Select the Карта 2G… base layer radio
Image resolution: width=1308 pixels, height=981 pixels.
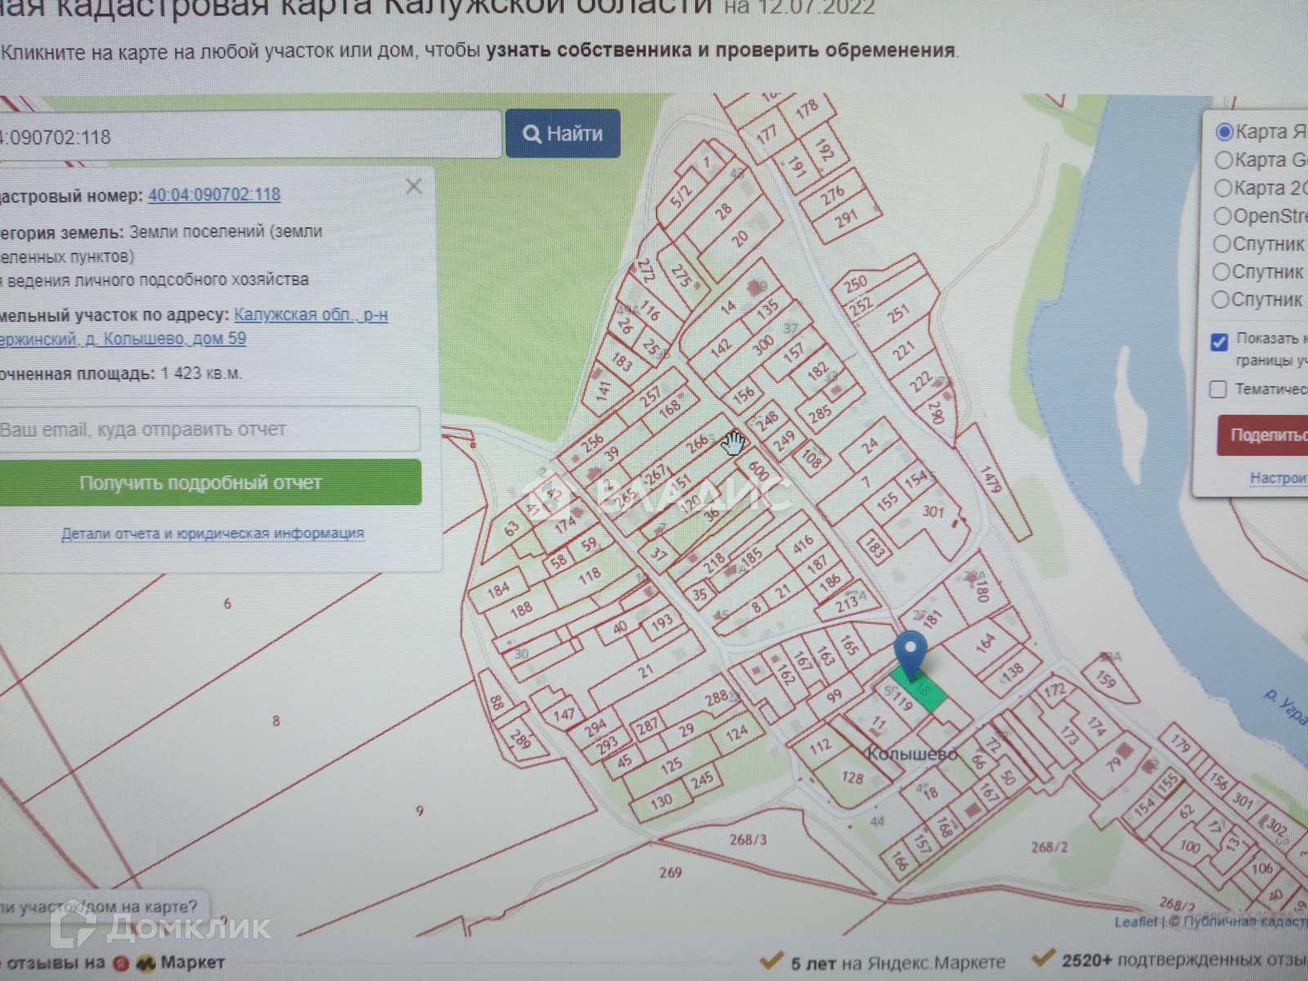tap(1222, 188)
